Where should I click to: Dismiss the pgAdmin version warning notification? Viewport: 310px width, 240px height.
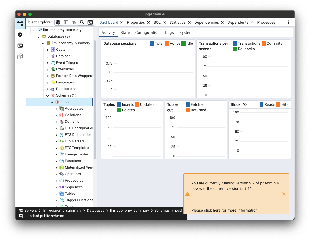(284, 194)
